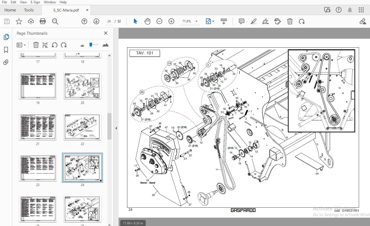Zoom out with the minus circle icon
This screenshot has width=370, height=226.
159,21
